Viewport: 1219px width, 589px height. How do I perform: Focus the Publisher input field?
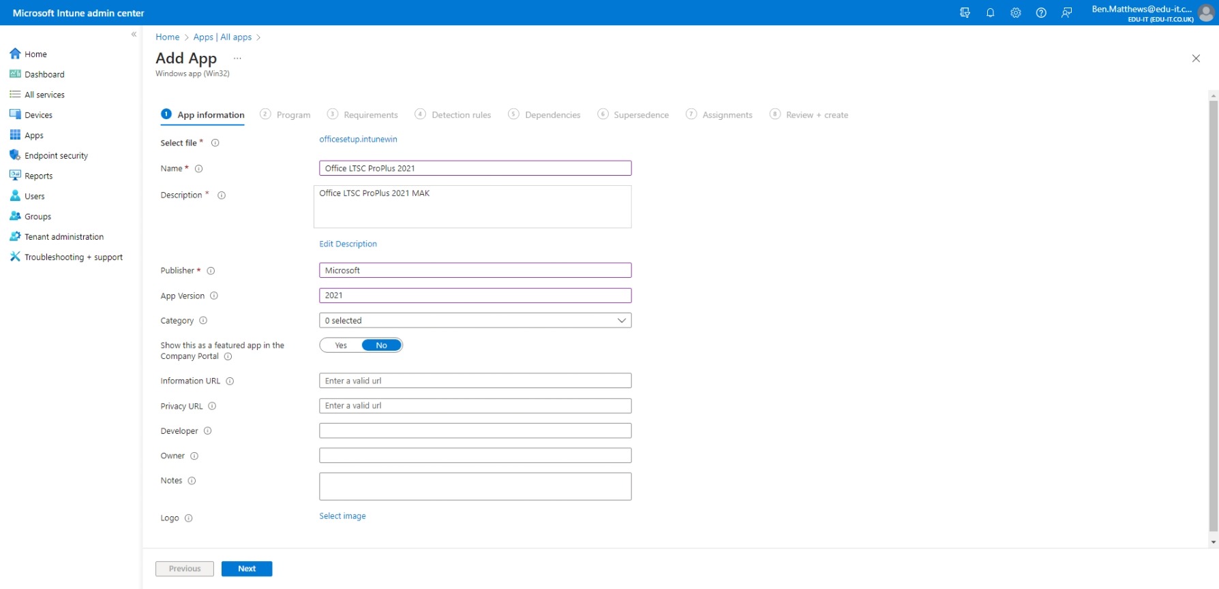tap(475, 270)
